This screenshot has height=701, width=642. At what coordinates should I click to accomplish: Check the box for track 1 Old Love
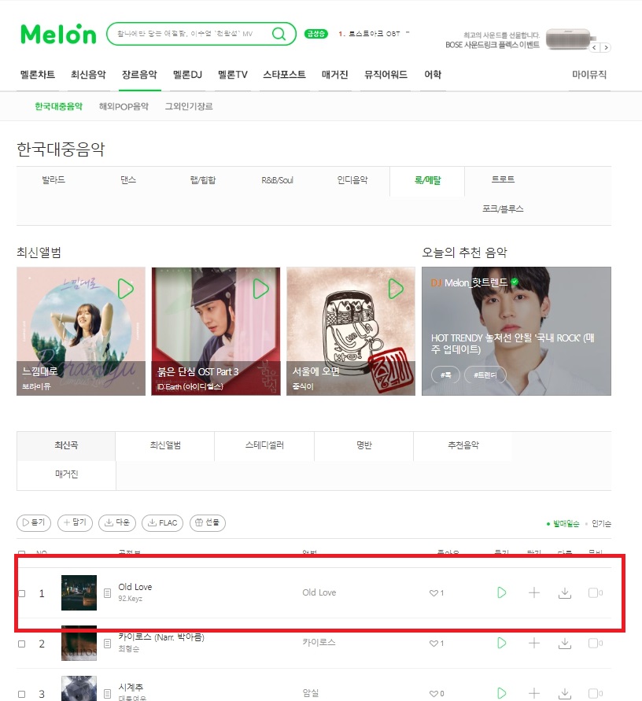click(21, 593)
